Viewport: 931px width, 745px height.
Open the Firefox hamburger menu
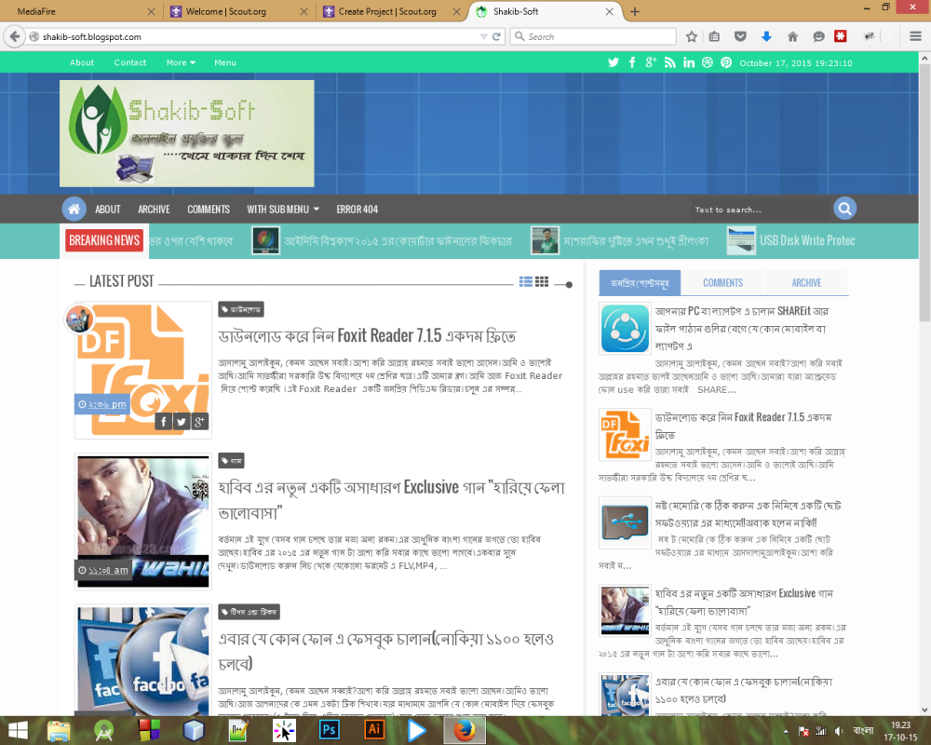(915, 37)
